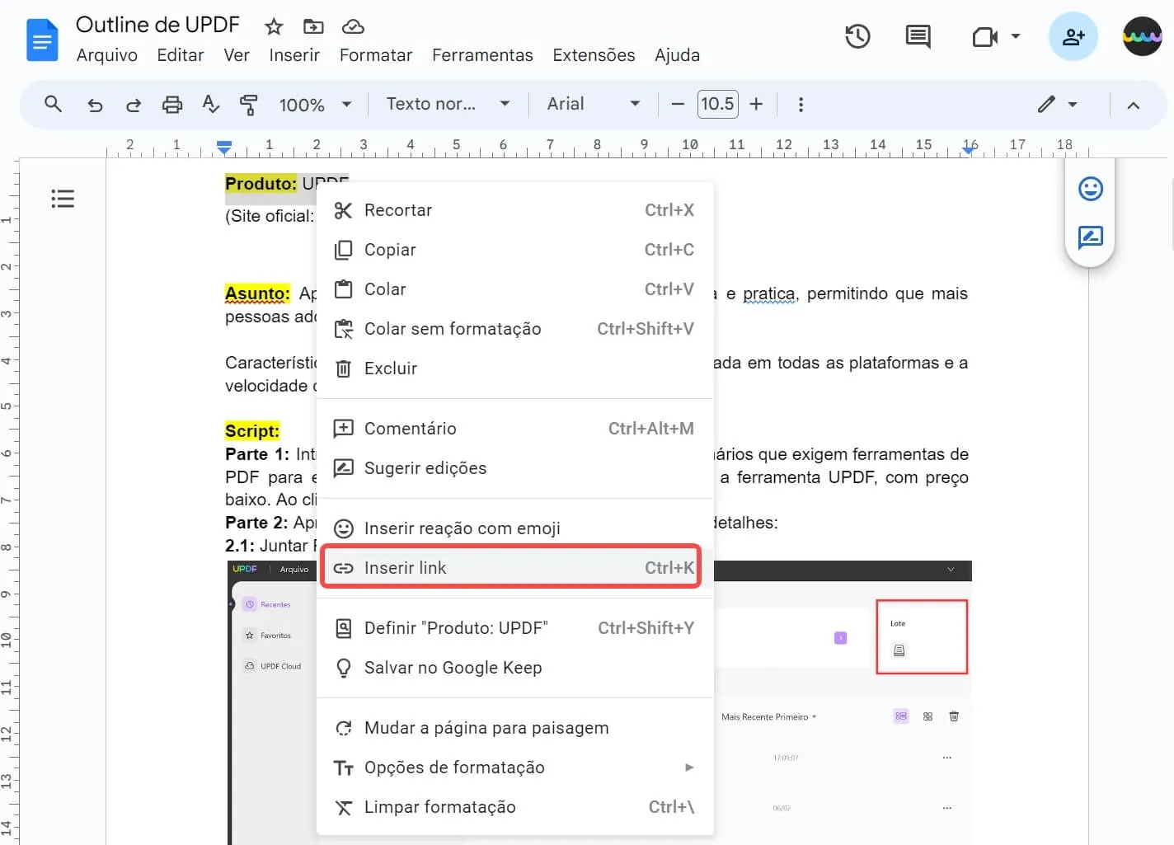The height and width of the screenshot is (845, 1174).
Task: Choose Mudar a página para paisagem
Action: 515,728
